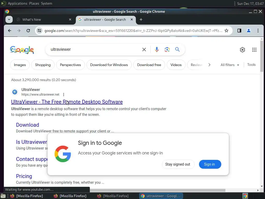The image size is (265, 199).
Task: Filter results by Images
Action: (20, 65)
